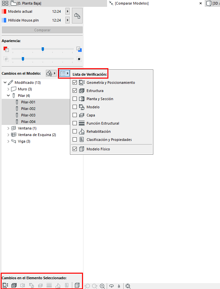Open the Modelo actual selection arrow
This screenshot has height=289, width=220.
click(x=67, y=11)
